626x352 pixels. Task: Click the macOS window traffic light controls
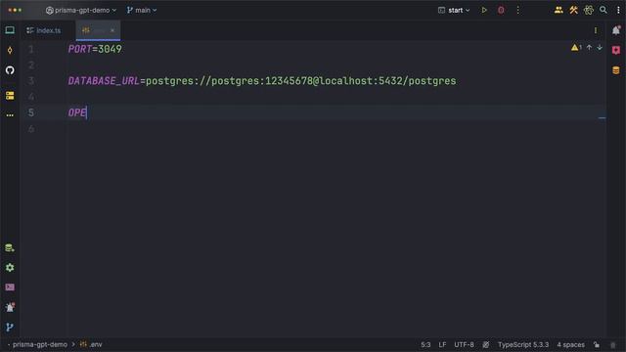coord(15,10)
